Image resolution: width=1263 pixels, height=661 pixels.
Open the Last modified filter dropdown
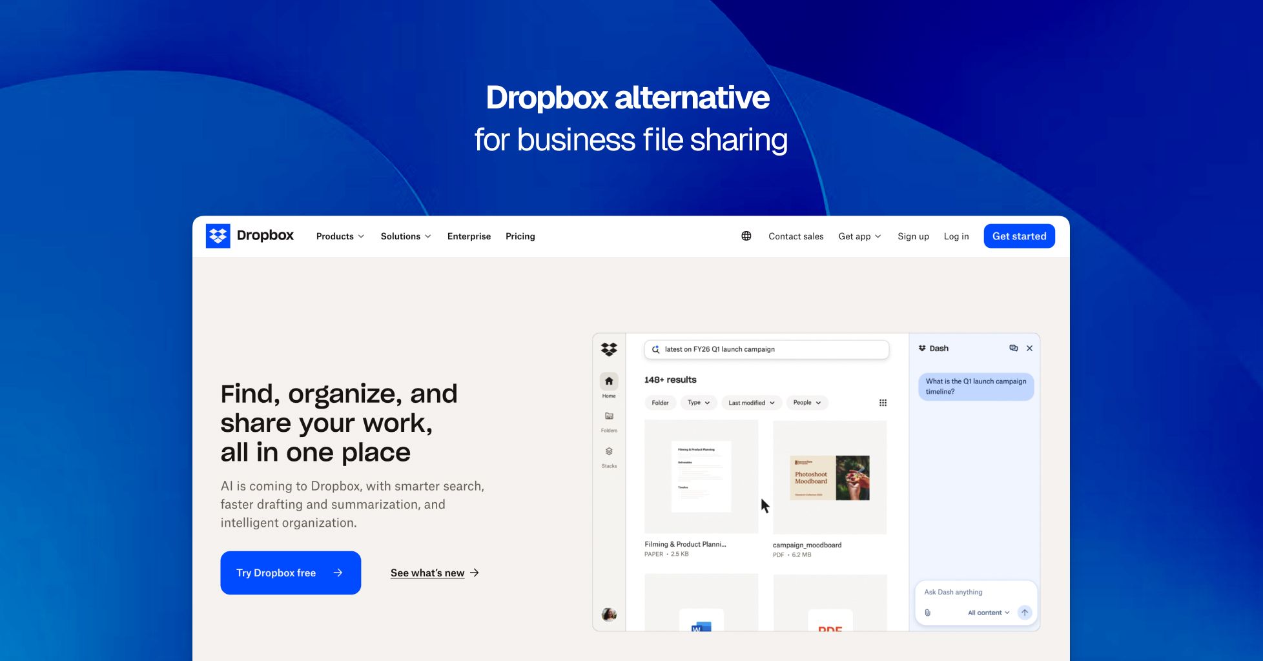752,403
